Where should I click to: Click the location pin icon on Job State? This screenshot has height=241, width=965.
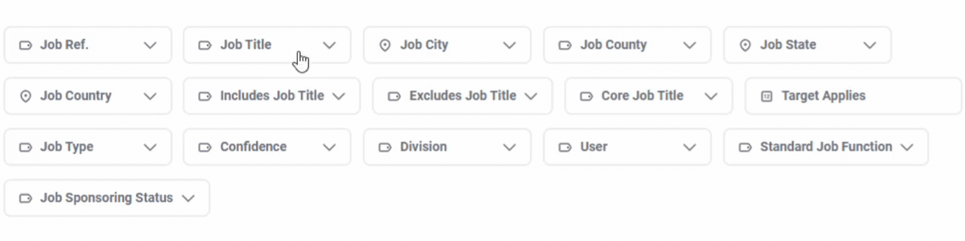click(x=745, y=45)
